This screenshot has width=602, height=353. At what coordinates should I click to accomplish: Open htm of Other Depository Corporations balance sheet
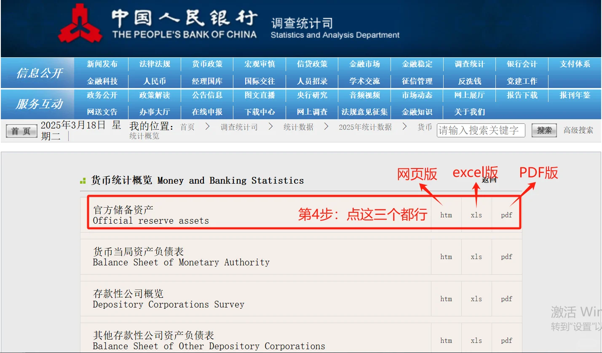446,340
